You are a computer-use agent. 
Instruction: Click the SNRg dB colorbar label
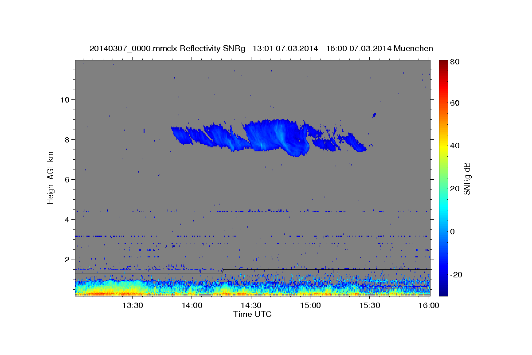coord(466,178)
